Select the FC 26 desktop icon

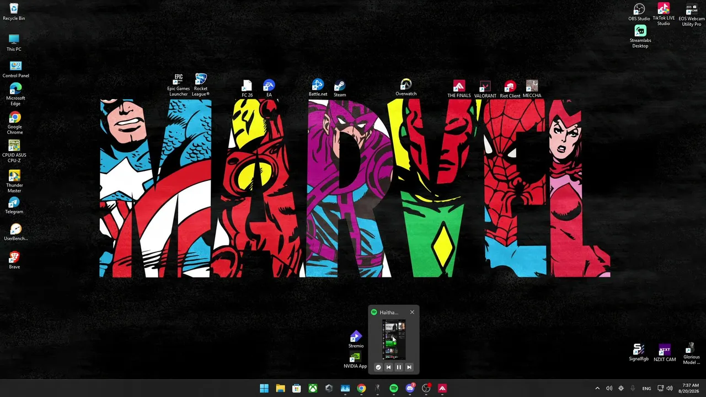point(247,89)
